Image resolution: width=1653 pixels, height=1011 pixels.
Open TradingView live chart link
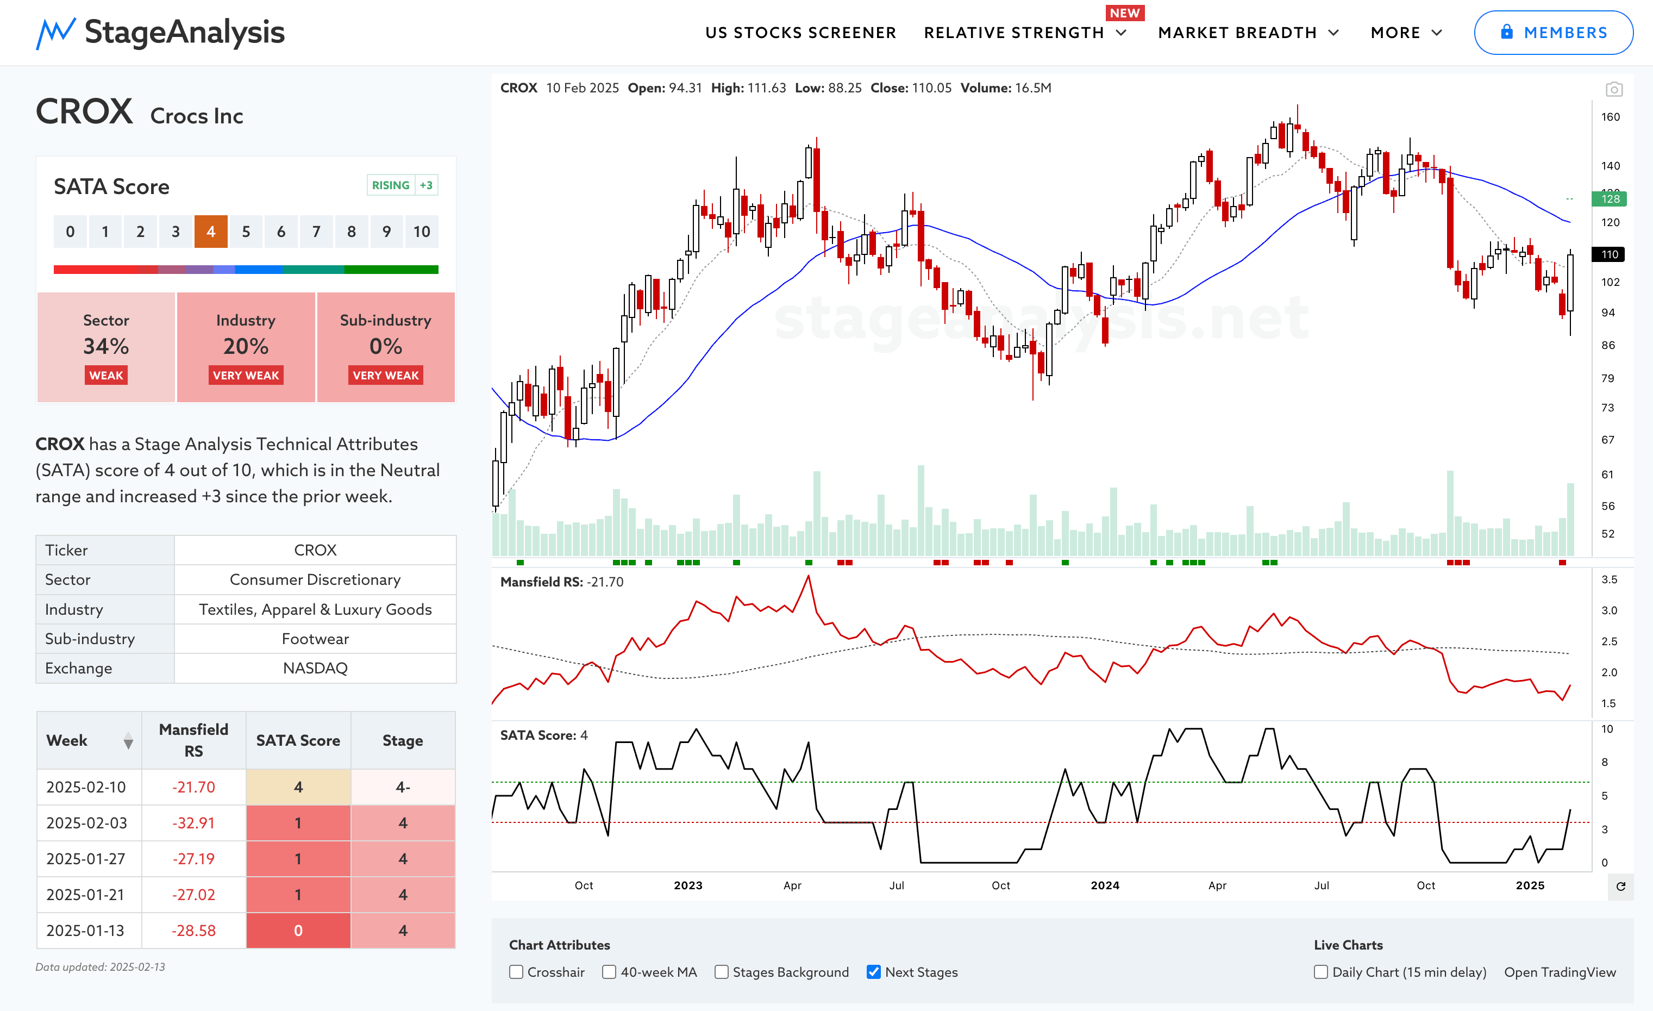1560,972
